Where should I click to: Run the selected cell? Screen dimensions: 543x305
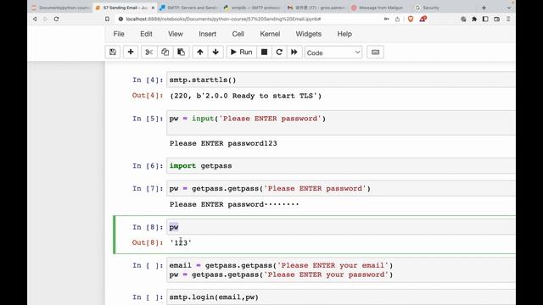click(241, 53)
